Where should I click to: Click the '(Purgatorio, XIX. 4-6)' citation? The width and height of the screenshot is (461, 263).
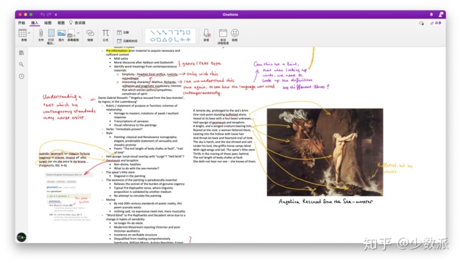53,165
